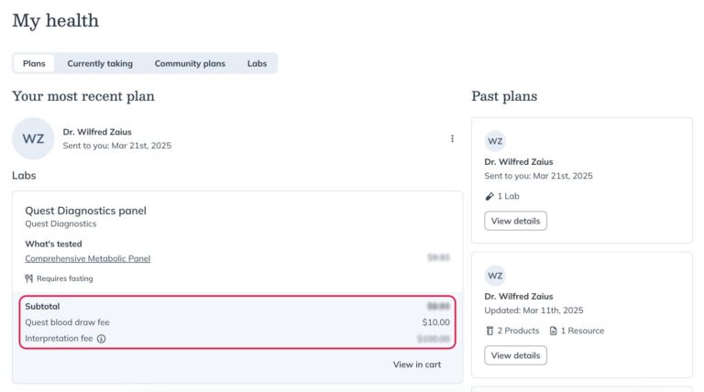Click the lab test tube icon

coord(489,196)
